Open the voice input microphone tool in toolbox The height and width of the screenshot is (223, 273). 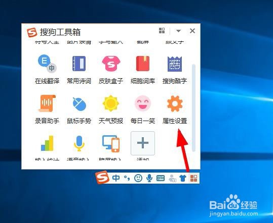coord(79,144)
